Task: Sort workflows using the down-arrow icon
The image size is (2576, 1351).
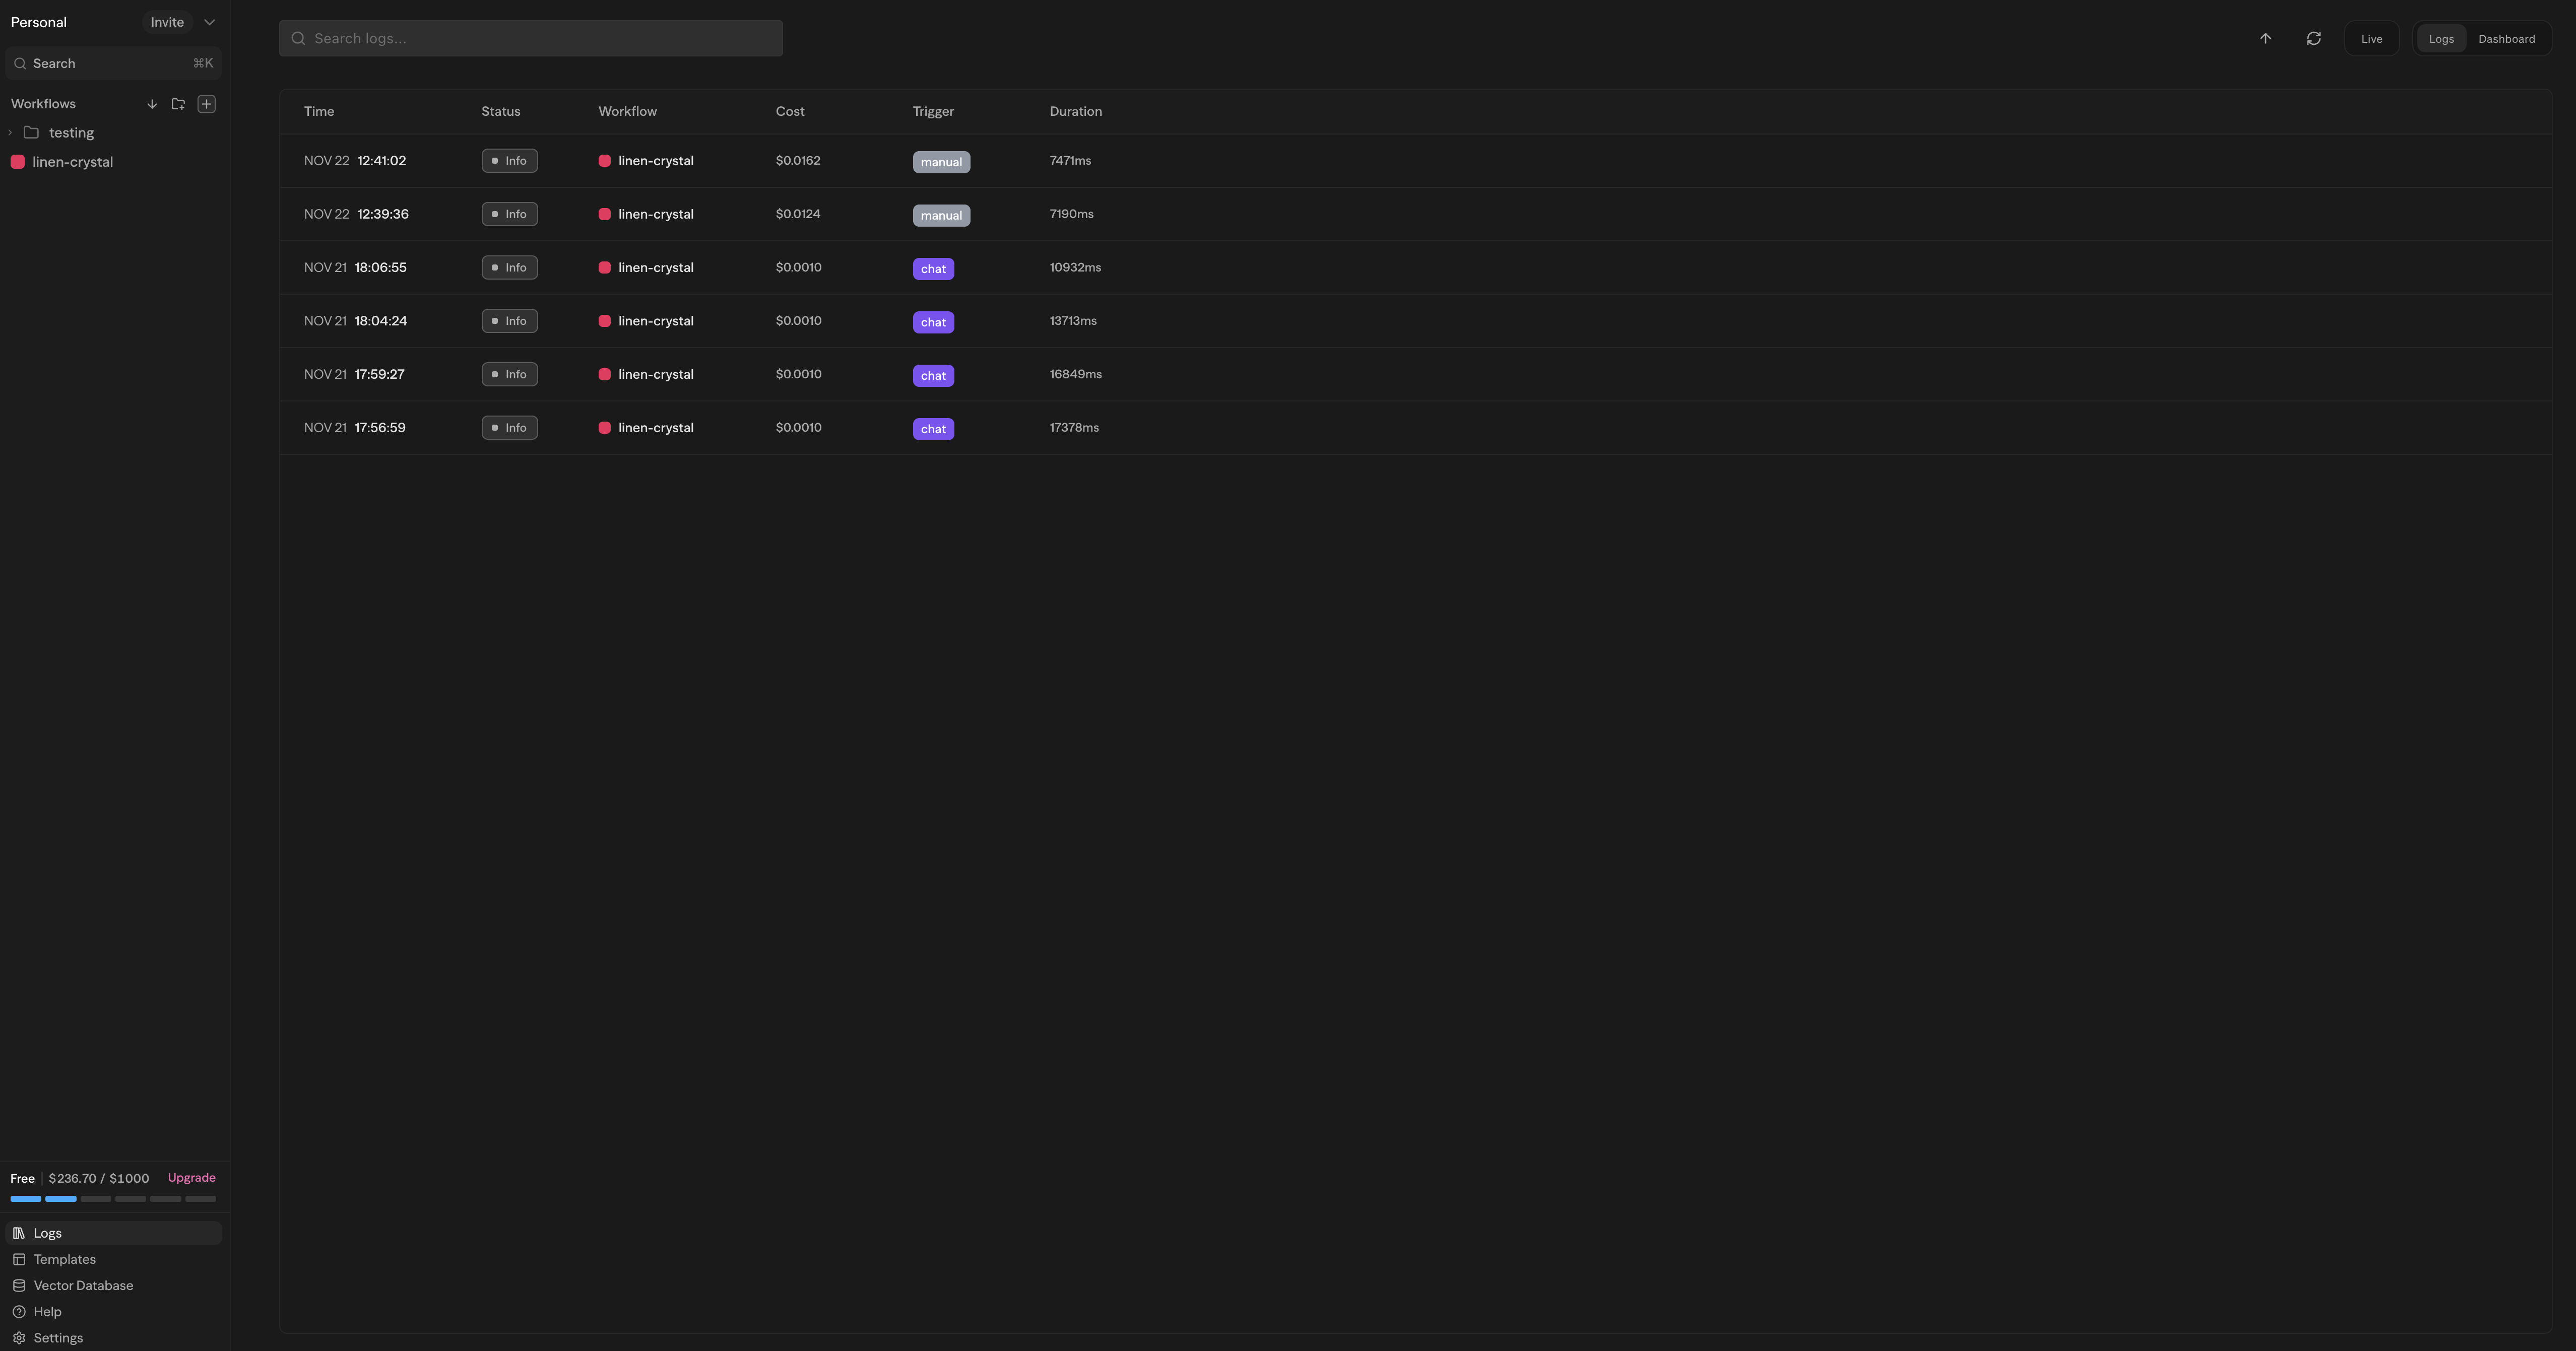Action: (x=152, y=104)
